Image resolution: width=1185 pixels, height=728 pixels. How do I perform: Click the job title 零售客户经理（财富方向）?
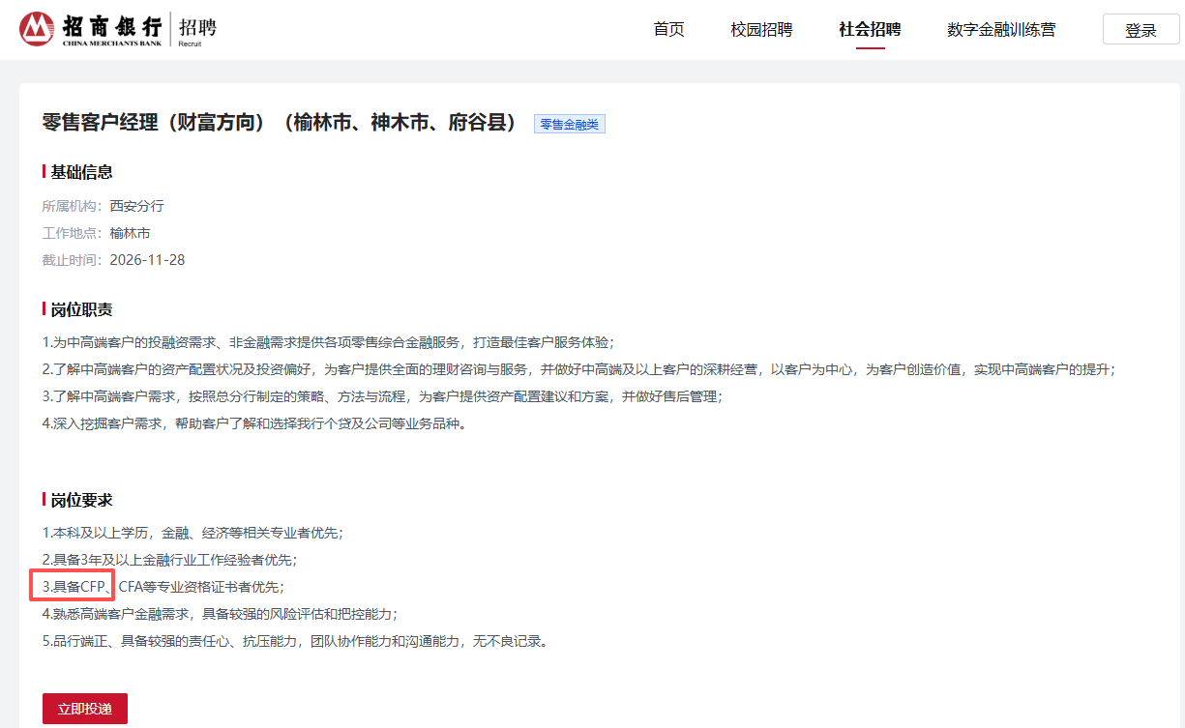[x=281, y=123]
